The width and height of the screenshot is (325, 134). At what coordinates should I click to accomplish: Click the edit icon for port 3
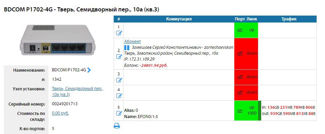tap(119, 80)
